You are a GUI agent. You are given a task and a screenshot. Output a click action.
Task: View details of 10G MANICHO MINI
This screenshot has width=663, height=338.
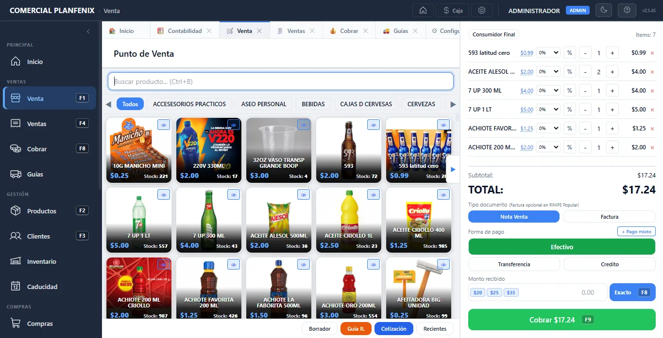click(164, 125)
